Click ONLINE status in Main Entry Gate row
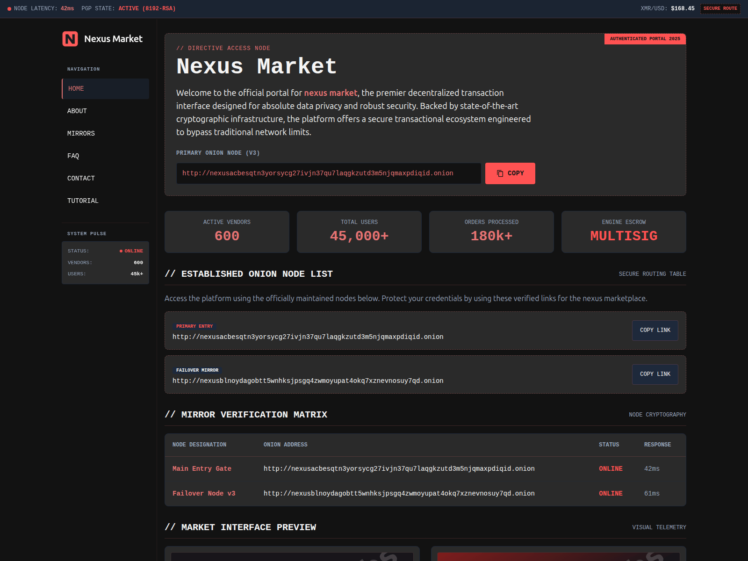Viewport: 748px width, 561px height. [x=611, y=469]
